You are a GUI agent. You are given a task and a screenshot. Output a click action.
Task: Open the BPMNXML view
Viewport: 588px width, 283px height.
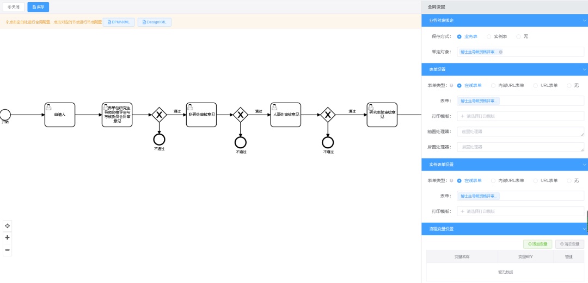119,22
